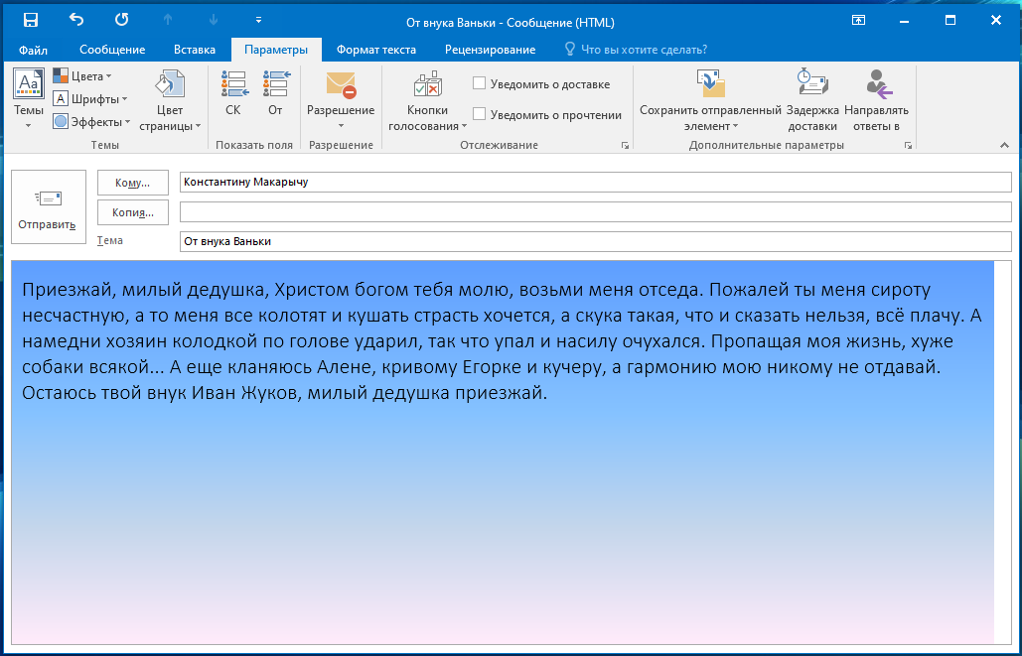Open the Разрешение permission icon
The image size is (1022, 656).
pos(341,94)
